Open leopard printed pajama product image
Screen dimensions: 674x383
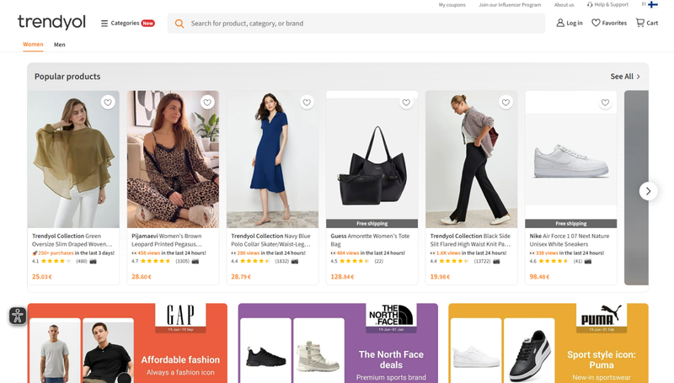[x=173, y=159]
